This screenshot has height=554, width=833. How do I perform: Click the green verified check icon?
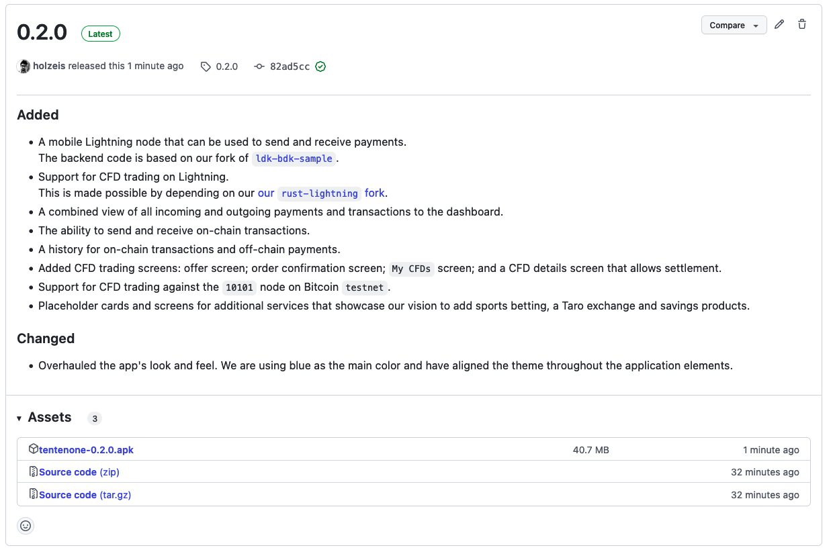[x=320, y=66]
